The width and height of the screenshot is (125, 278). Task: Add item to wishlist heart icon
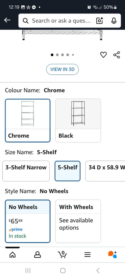(104, 55)
